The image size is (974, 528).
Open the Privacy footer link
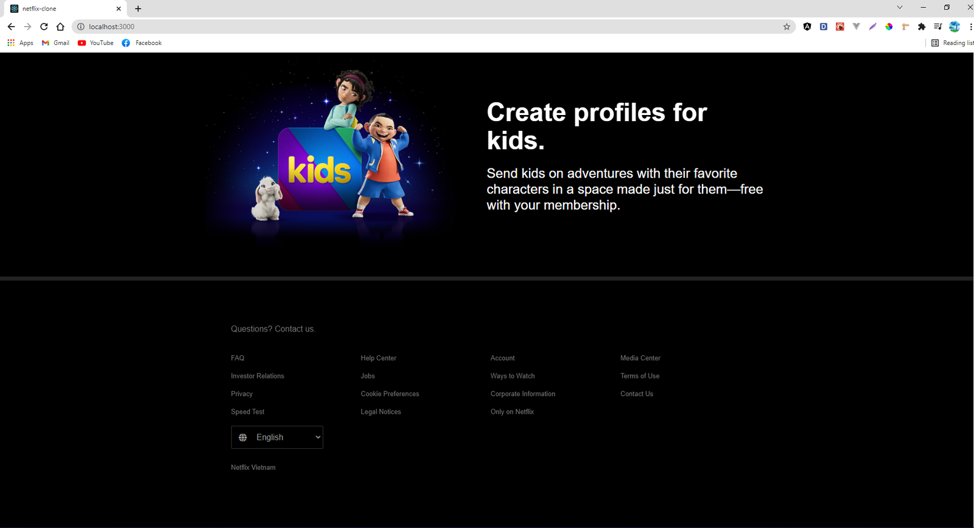point(242,394)
